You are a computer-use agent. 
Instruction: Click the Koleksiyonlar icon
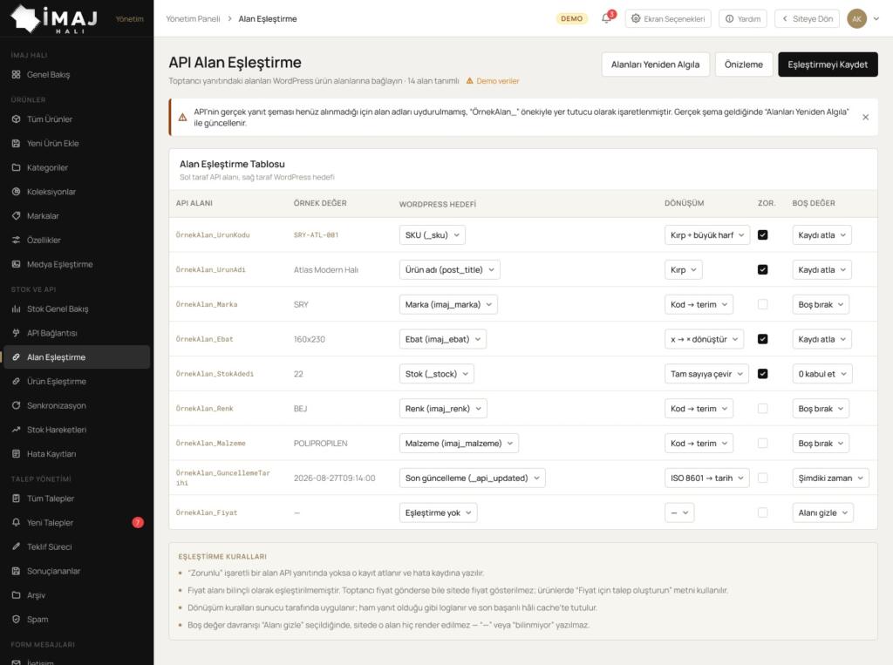pyautogui.click(x=16, y=192)
